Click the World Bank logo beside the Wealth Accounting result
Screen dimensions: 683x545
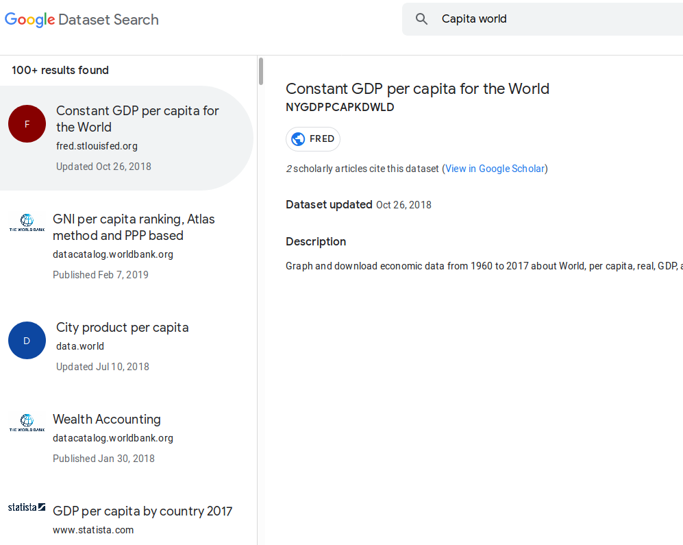click(27, 423)
